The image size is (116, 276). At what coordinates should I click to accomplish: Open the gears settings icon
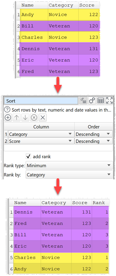92,101
